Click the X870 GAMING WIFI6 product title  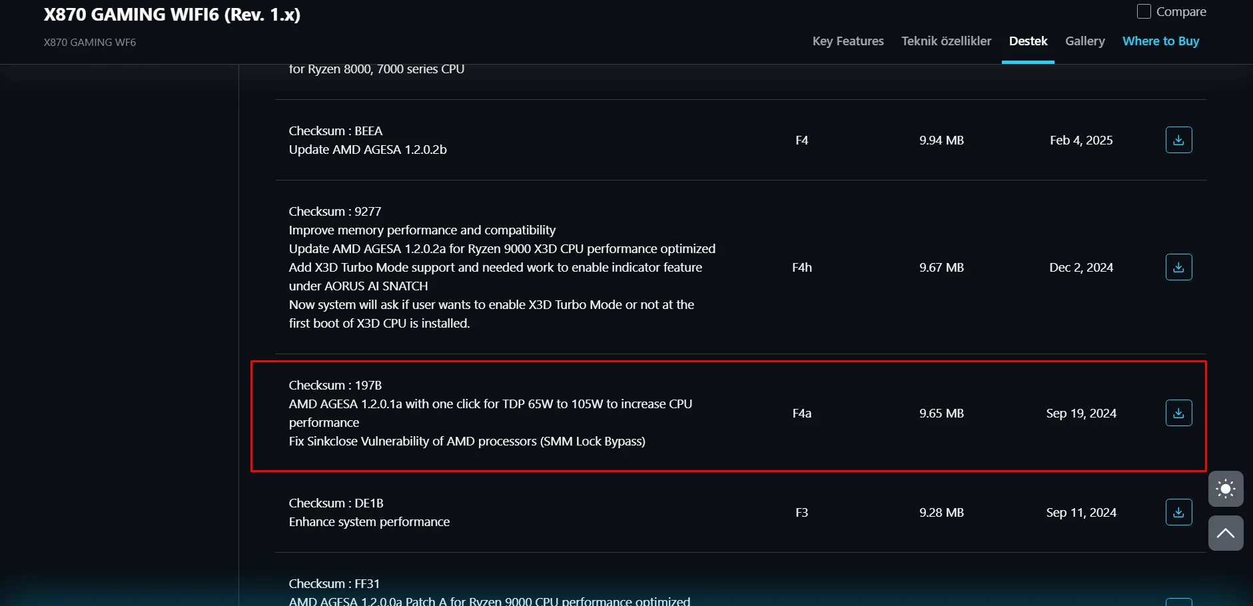click(172, 15)
